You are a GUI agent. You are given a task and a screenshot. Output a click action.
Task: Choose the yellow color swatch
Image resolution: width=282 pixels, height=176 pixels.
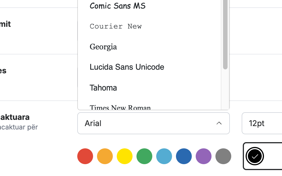(x=125, y=156)
